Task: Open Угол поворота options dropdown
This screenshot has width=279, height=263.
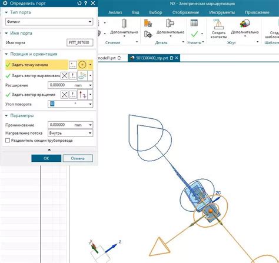Action: point(90,104)
